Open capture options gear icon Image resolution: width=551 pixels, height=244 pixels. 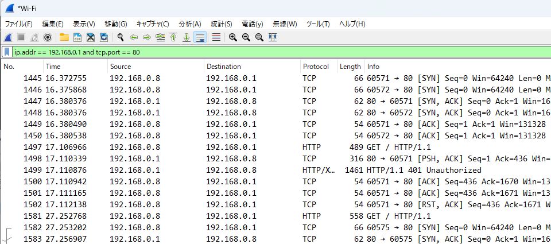[x=48, y=37]
